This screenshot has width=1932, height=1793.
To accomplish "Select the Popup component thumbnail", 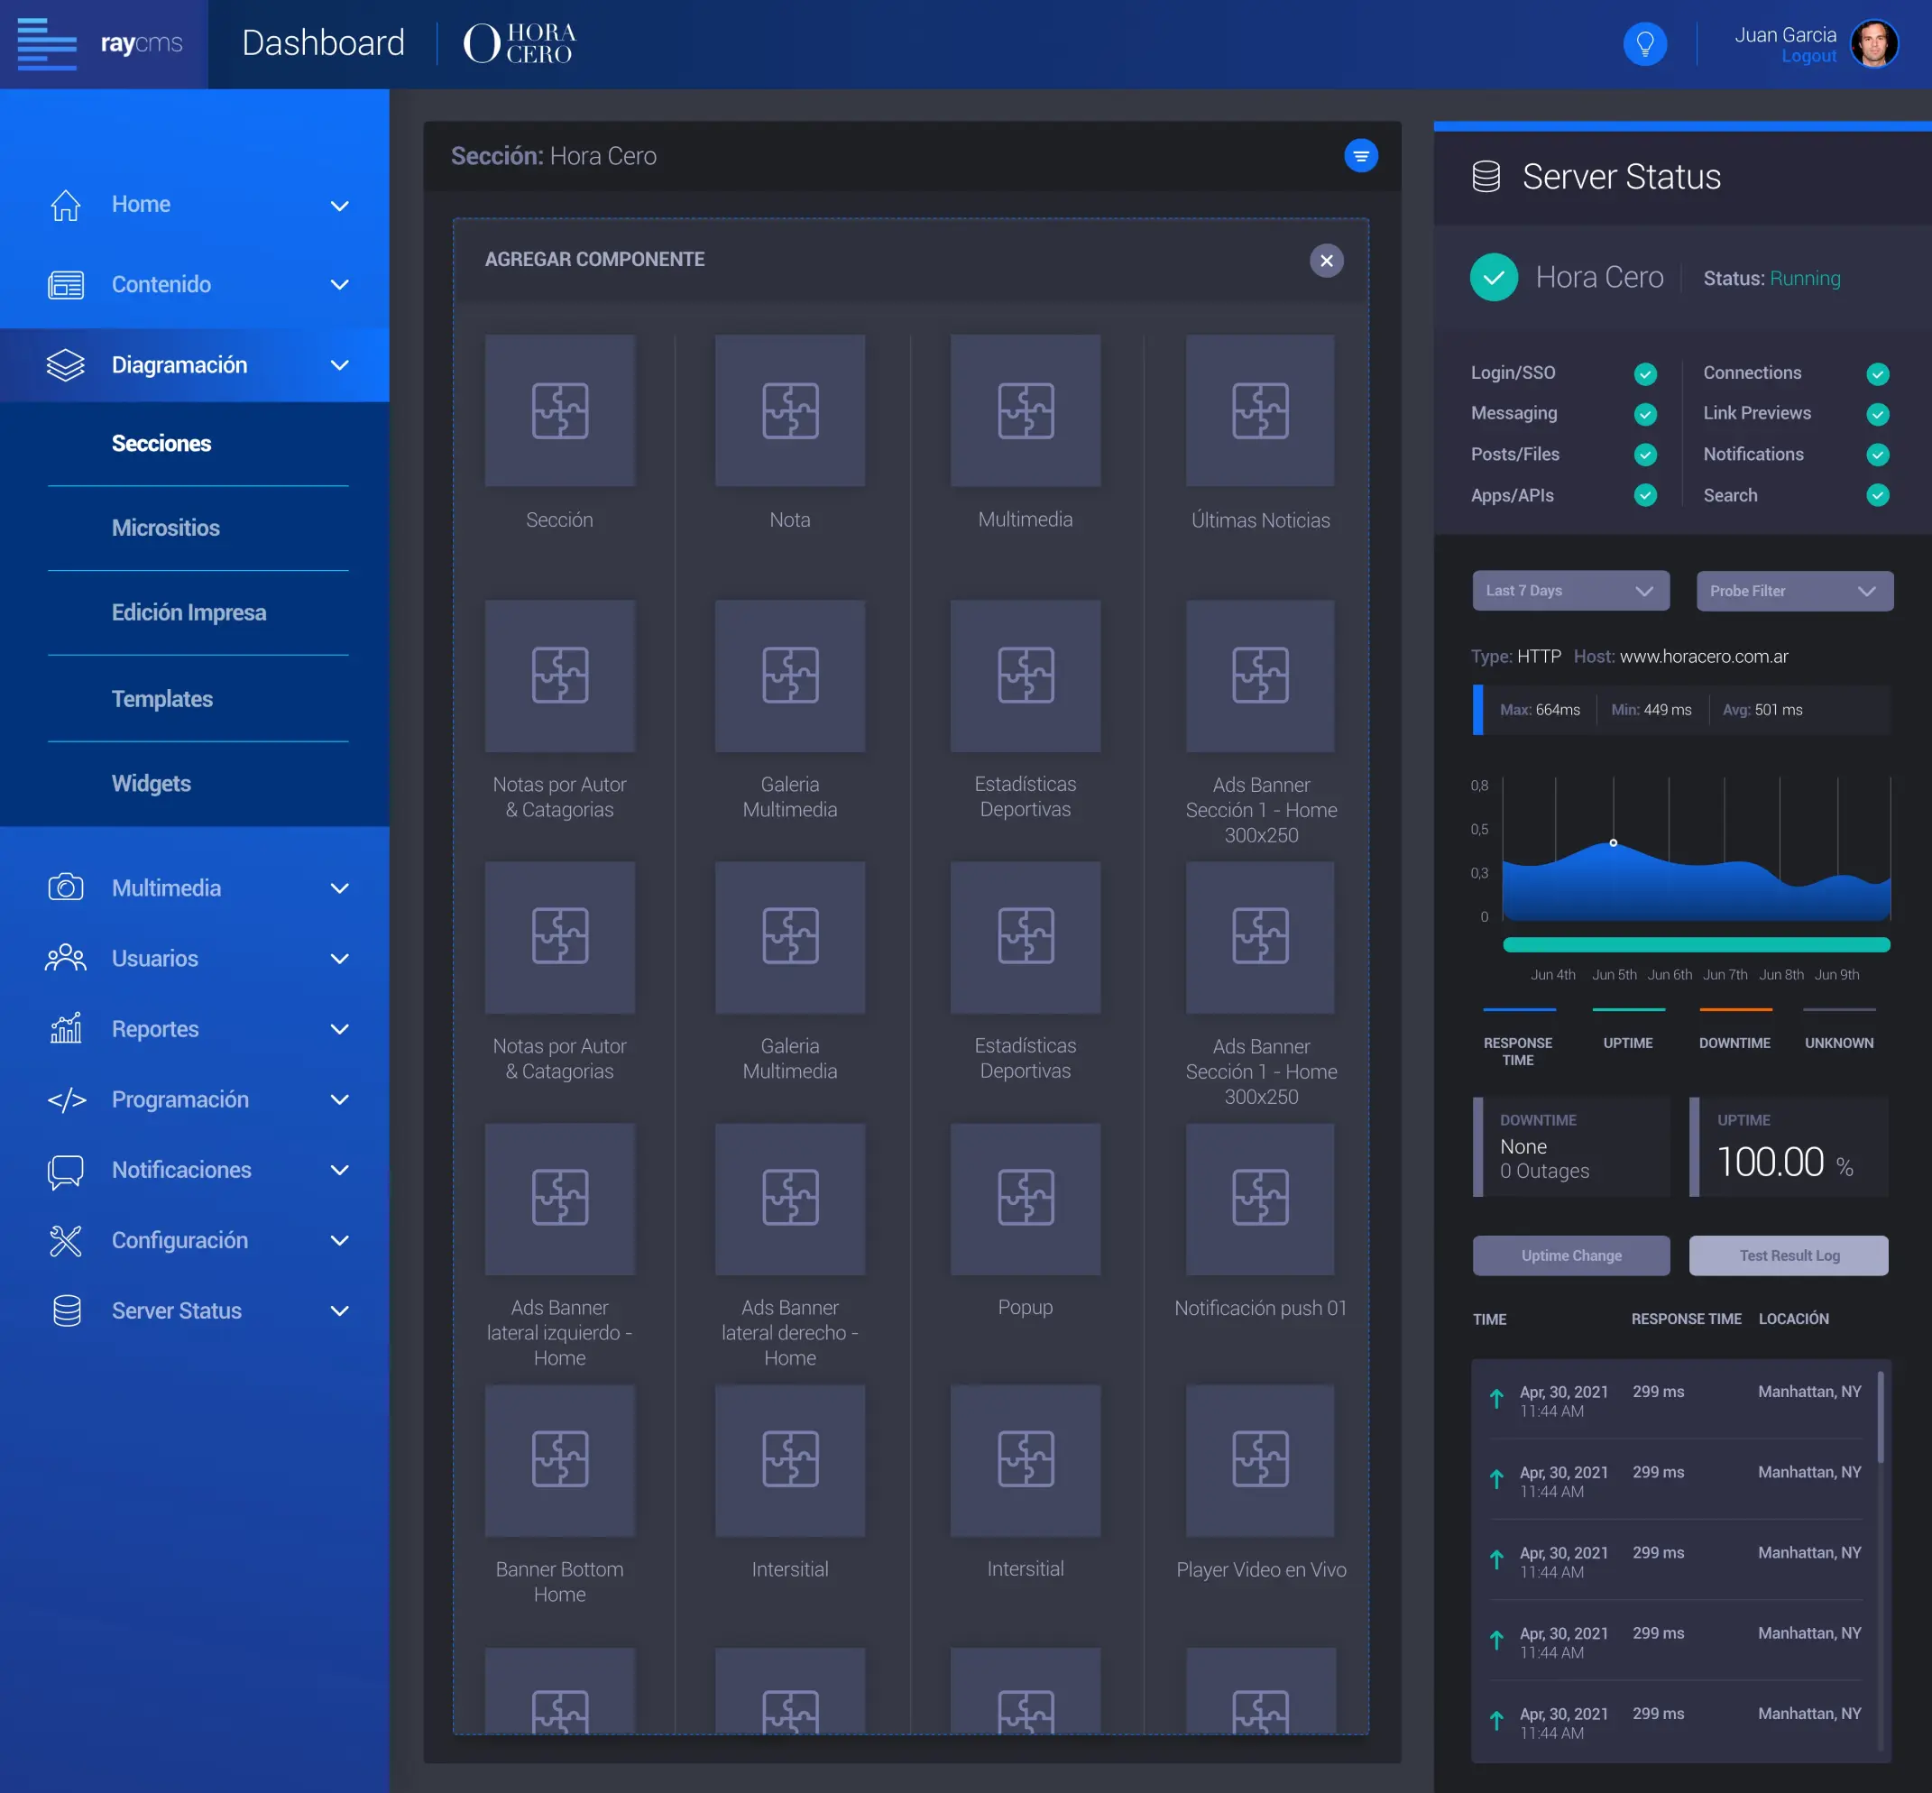I will tap(1025, 1200).
